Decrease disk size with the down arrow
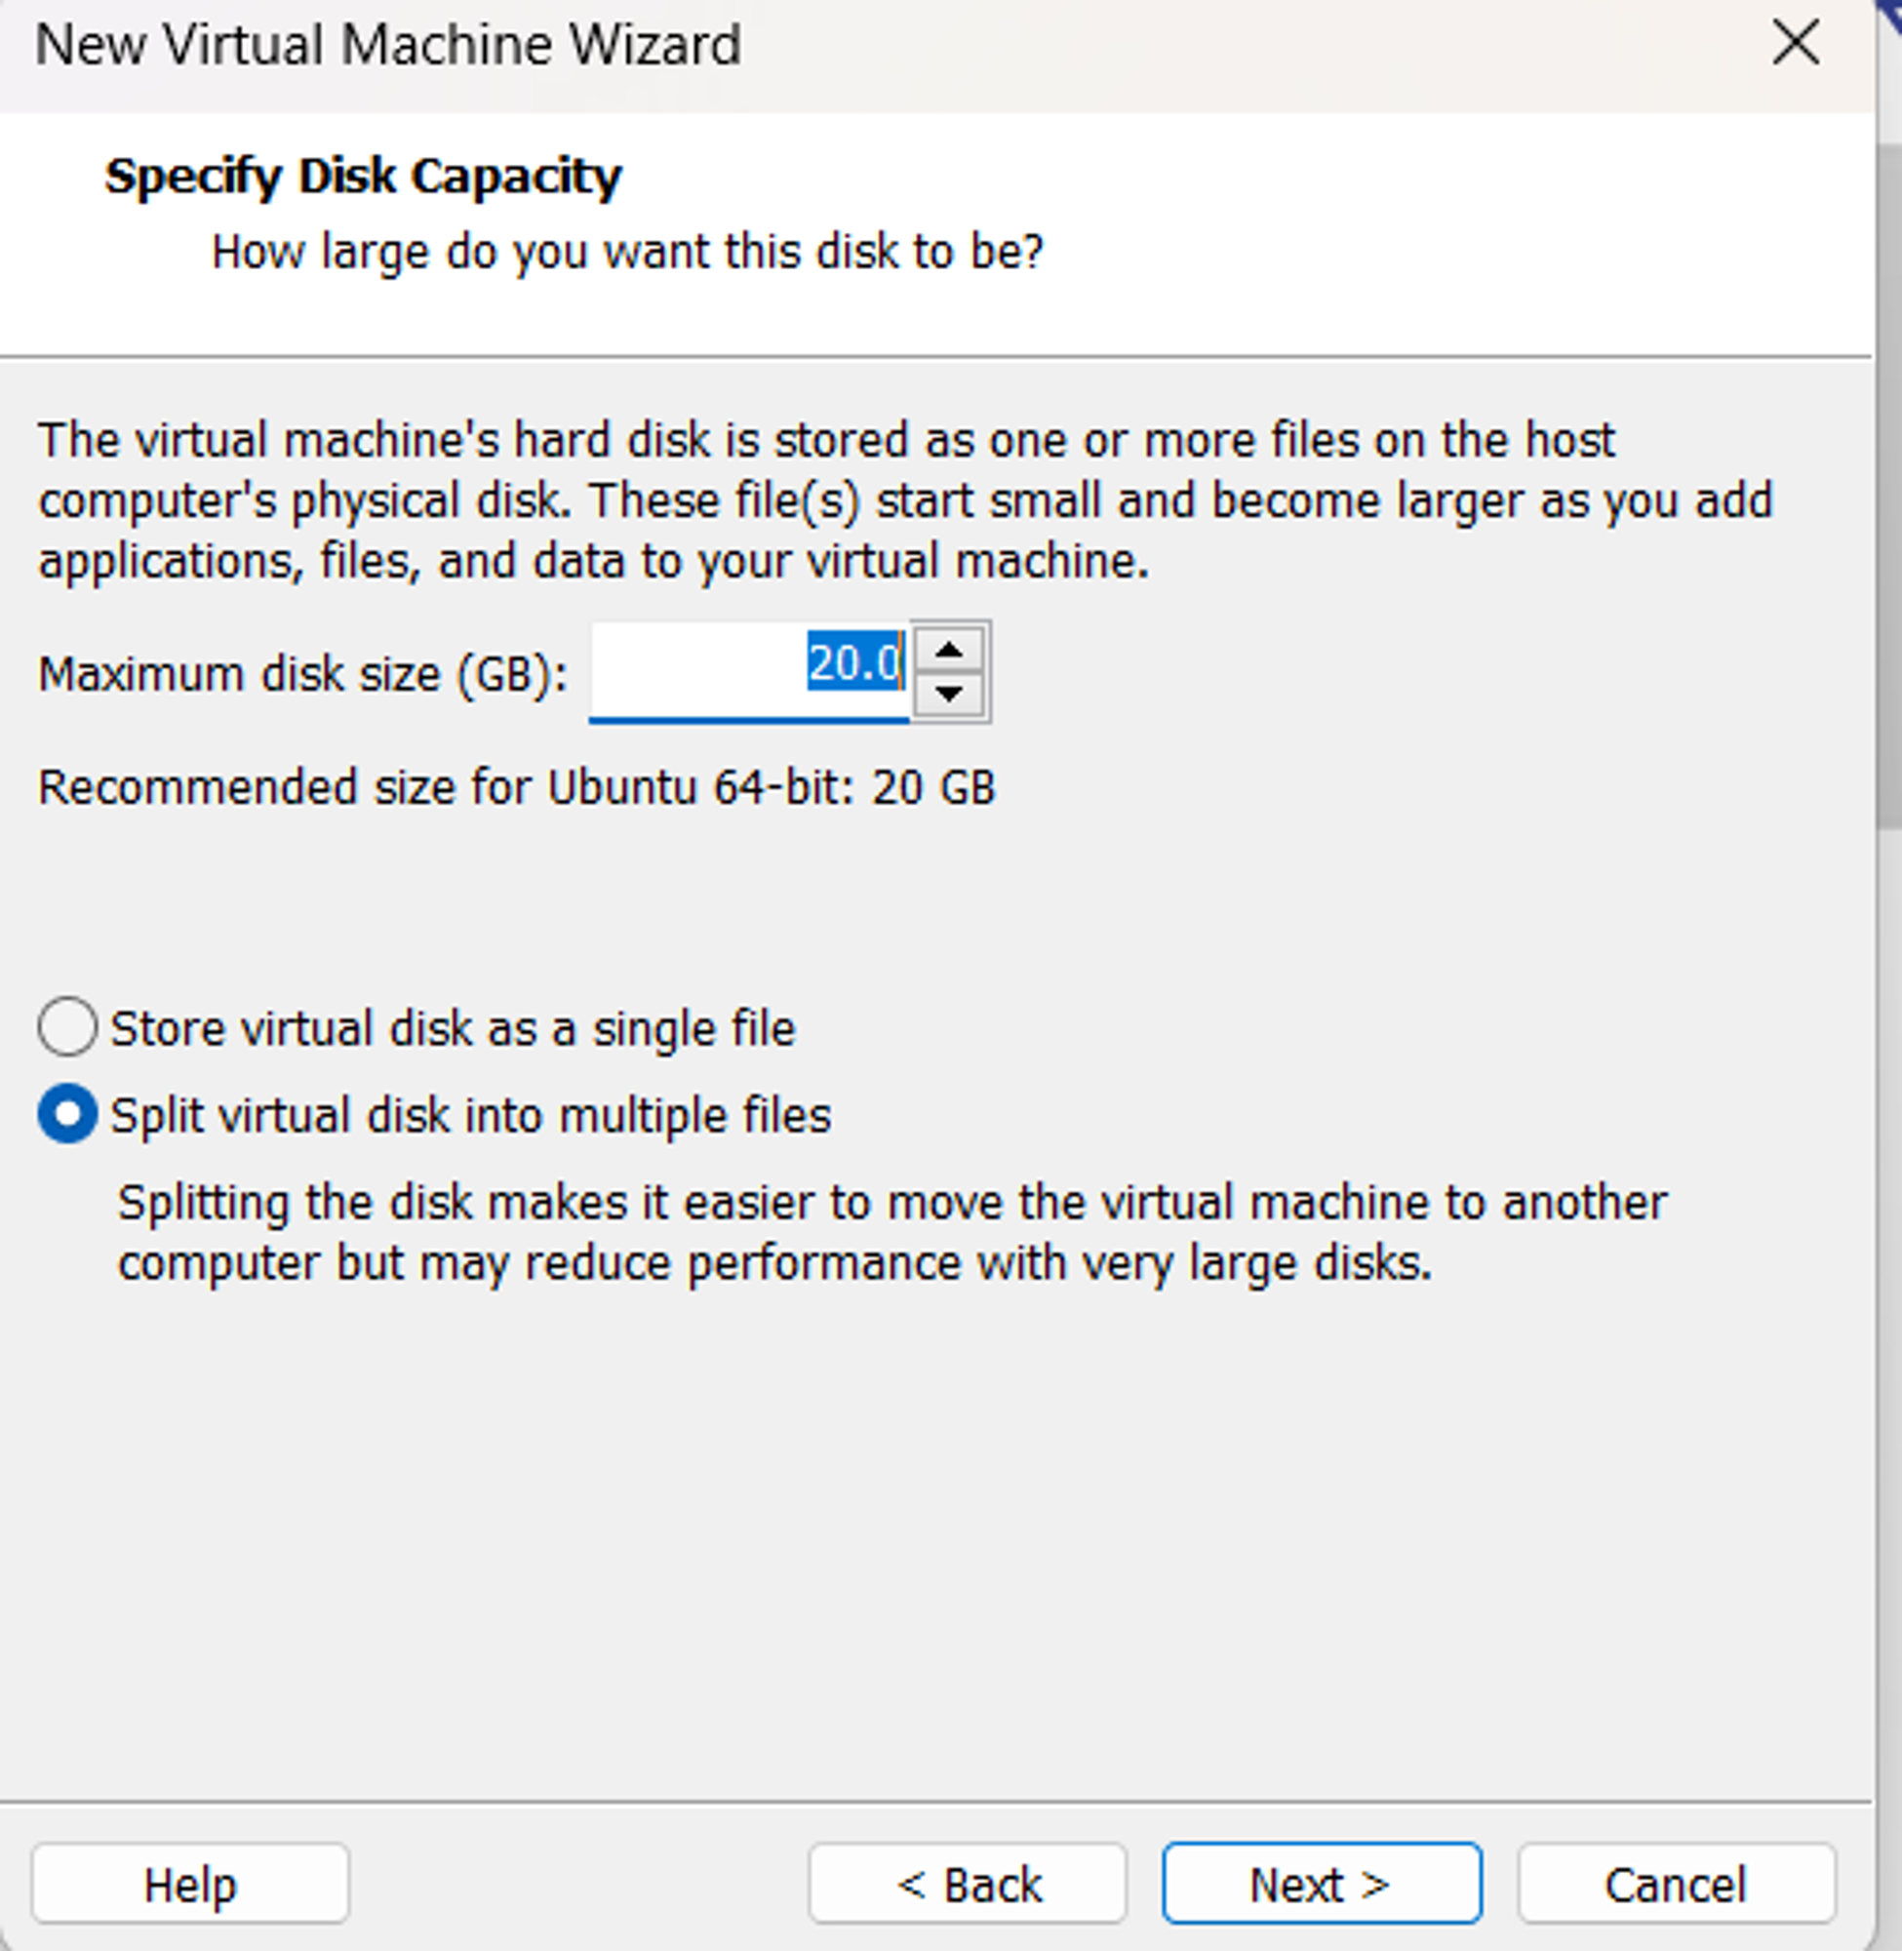 [x=949, y=693]
